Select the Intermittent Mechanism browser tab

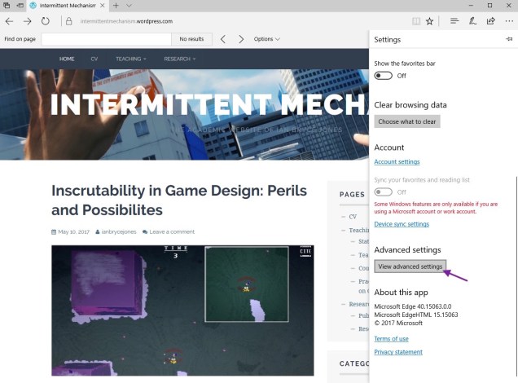coord(65,6)
